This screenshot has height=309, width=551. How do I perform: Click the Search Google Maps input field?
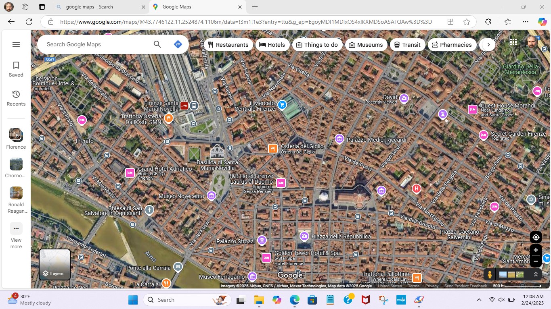[x=97, y=44]
